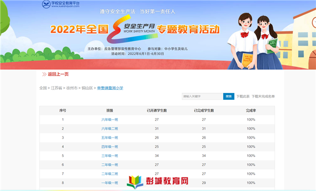The image size is (316, 191).
Task: Open class 五年级一班
Action: 110,138
